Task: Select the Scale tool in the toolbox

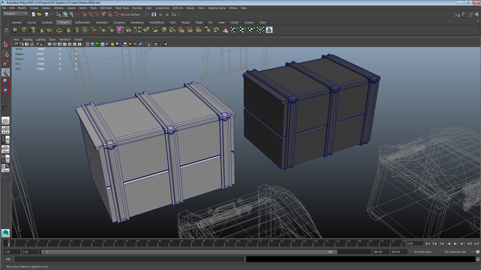Action: 6,91
